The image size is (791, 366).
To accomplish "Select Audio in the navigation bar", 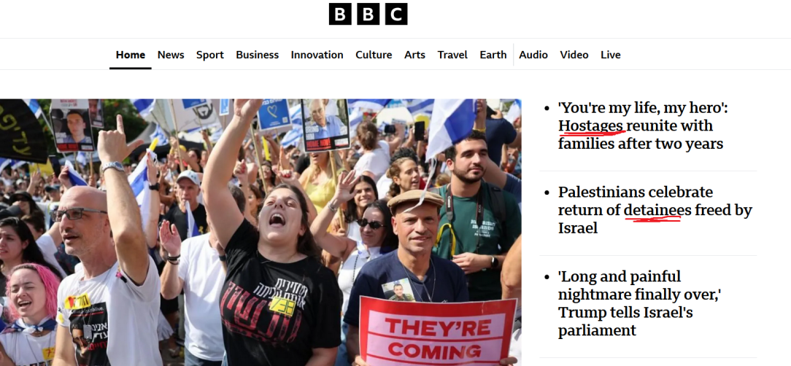I will tap(533, 55).
